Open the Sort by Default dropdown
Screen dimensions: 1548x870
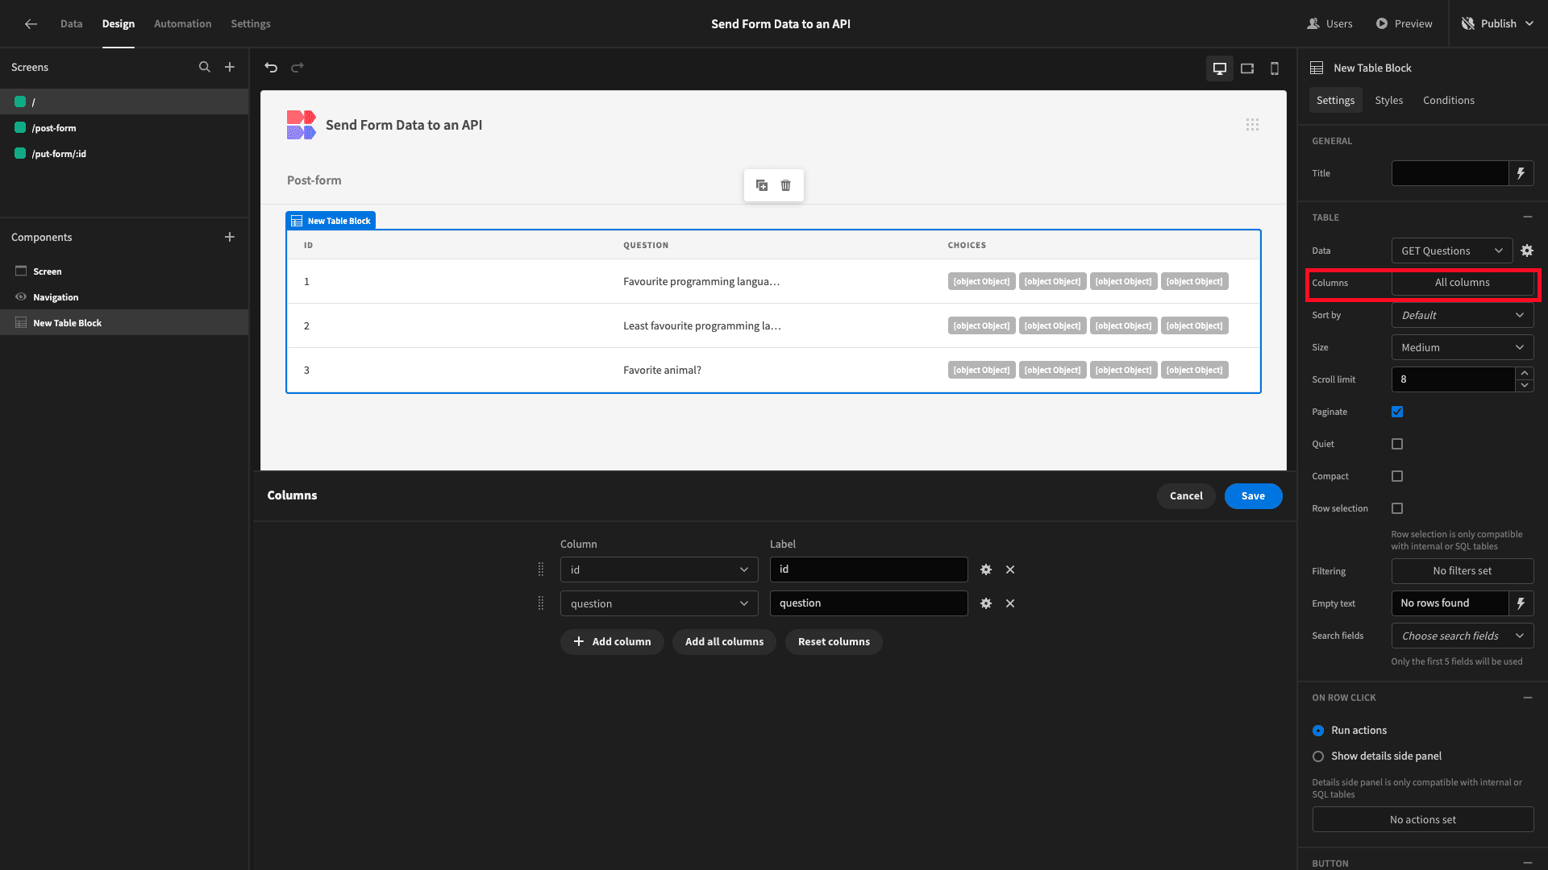[x=1463, y=315]
